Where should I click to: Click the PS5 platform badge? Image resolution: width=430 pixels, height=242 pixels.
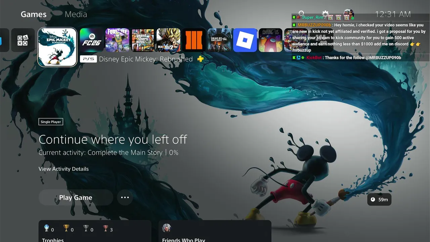tap(88, 59)
